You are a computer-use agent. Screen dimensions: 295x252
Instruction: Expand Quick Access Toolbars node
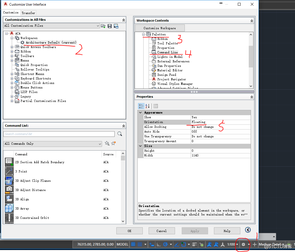pos(12,47)
